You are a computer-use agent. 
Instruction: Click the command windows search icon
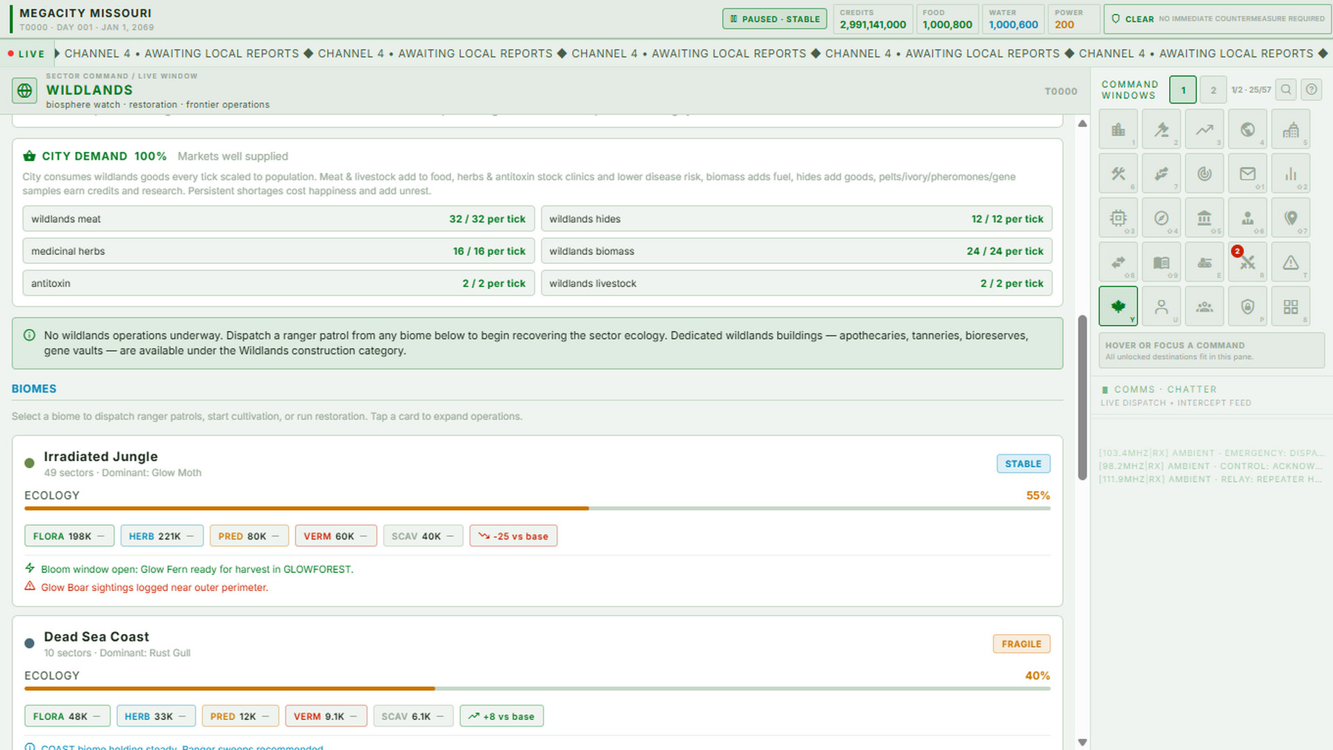pos(1286,90)
